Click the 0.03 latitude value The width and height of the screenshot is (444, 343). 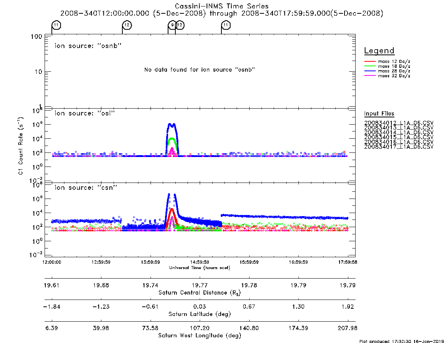coord(200,307)
